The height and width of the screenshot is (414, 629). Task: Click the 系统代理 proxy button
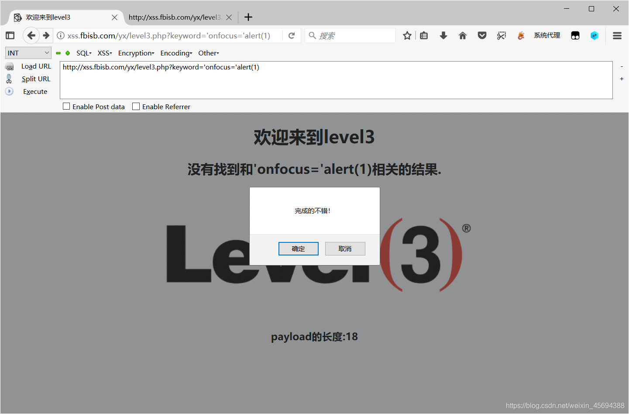point(547,35)
